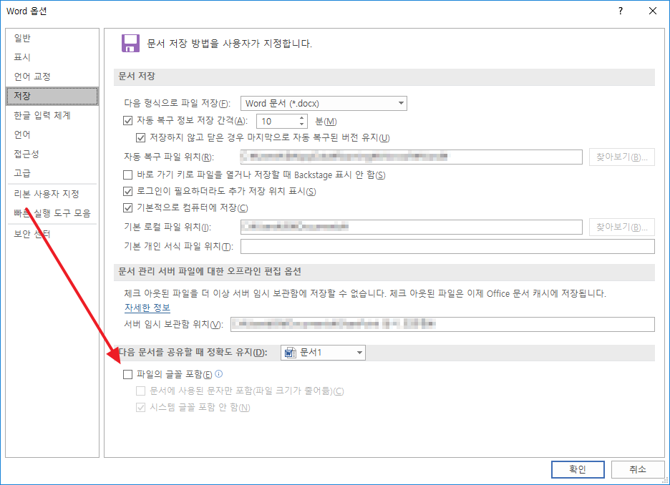This screenshot has width=670, height=485.
Task: Open 한글 입력 체계 options
Action: click(x=42, y=115)
